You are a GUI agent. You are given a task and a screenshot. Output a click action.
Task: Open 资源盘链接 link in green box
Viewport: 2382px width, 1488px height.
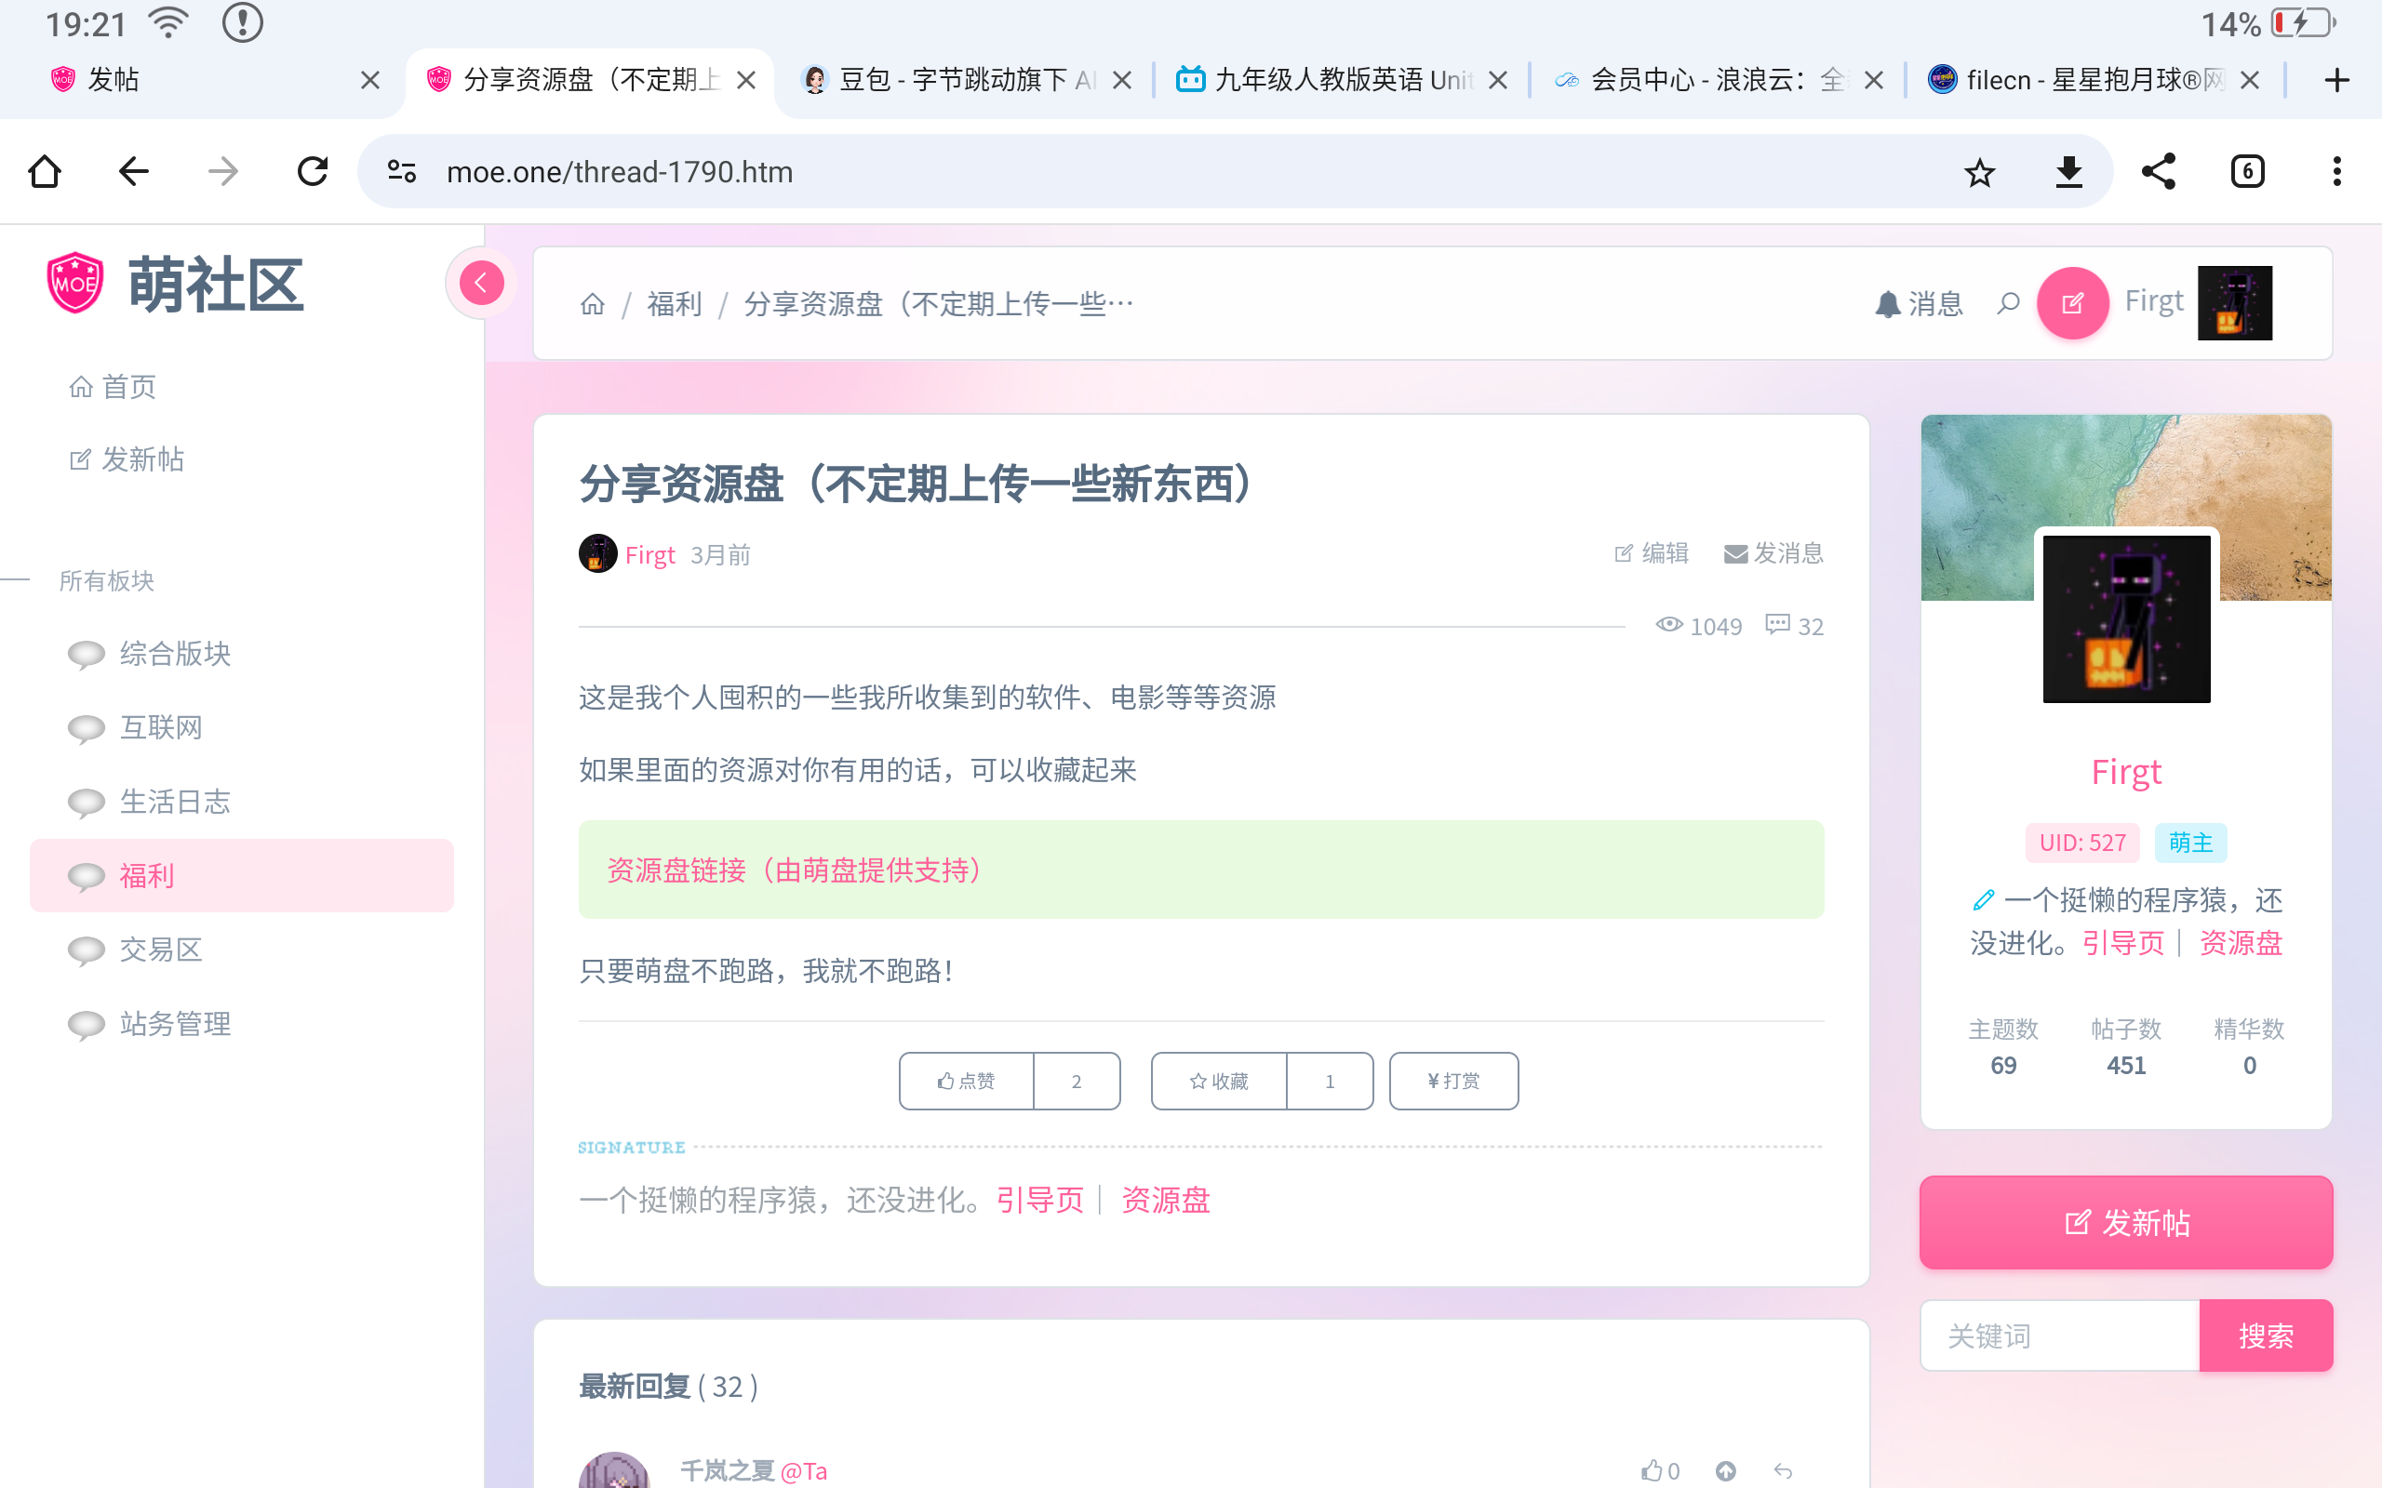796,870
